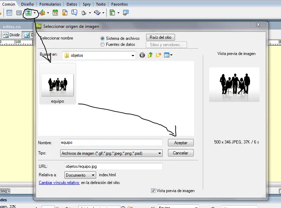The image size is (281, 208).
Task: Click the Dw icon in dialog title bar
Action: point(38,26)
